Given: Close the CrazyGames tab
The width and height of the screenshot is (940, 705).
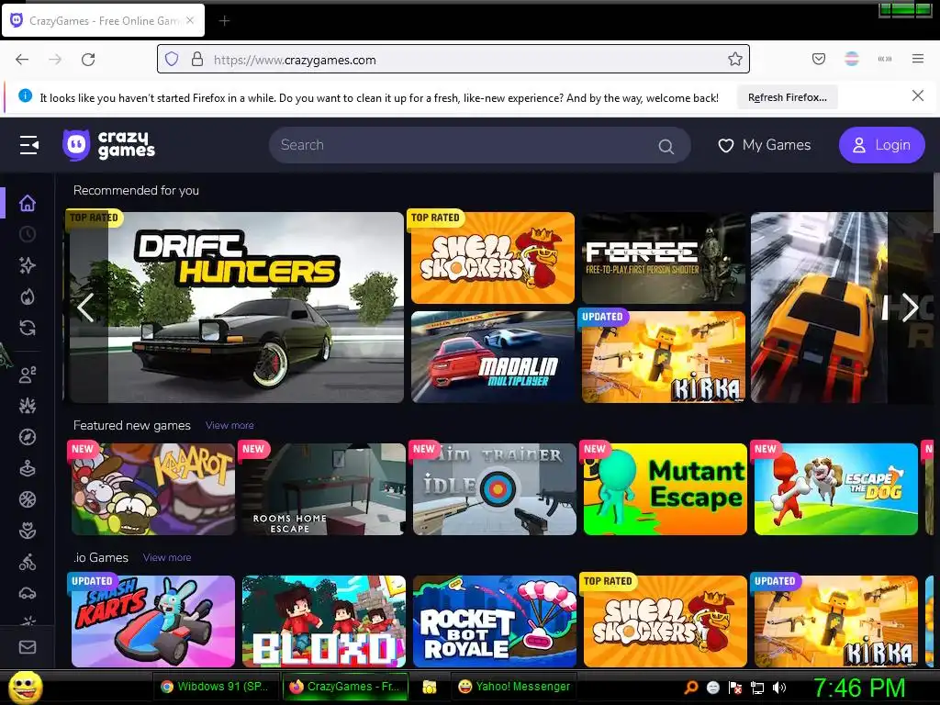Looking at the screenshot, I should [x=190, y=20].
